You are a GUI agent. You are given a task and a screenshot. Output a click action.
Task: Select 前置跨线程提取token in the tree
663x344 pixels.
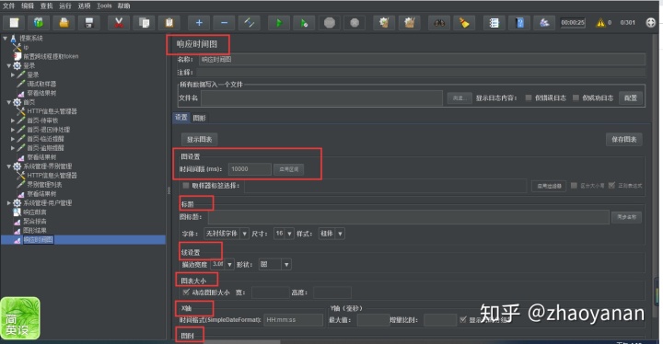coord(51,56)
